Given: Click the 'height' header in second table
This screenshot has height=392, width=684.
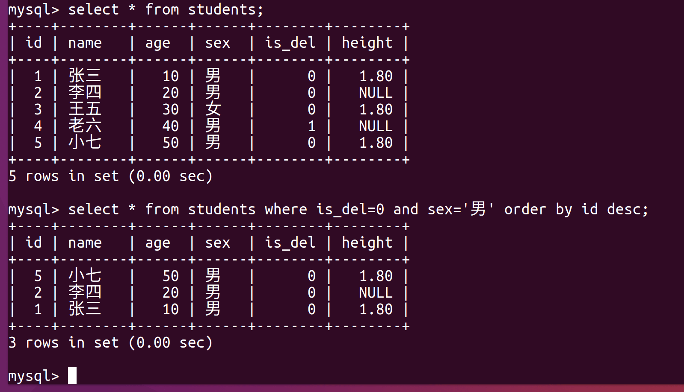Looking at the screenshot, I should pos(367,243).
